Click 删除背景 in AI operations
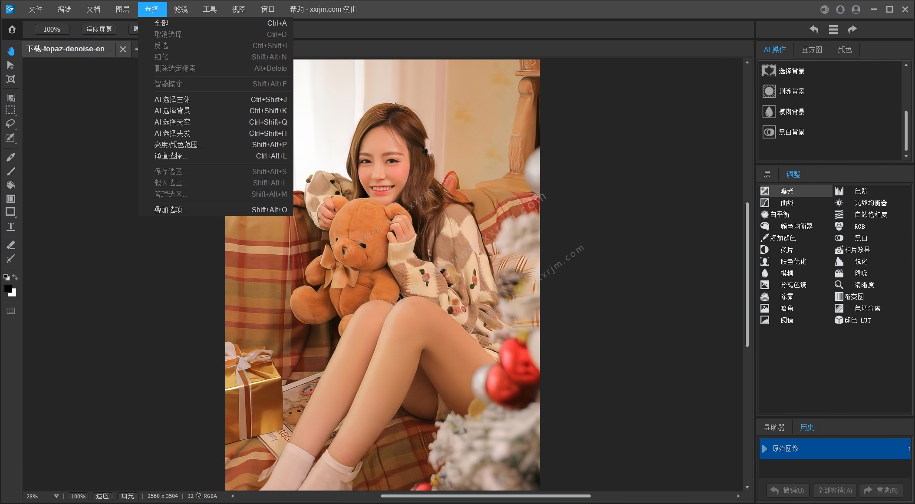 coord(791,91)
